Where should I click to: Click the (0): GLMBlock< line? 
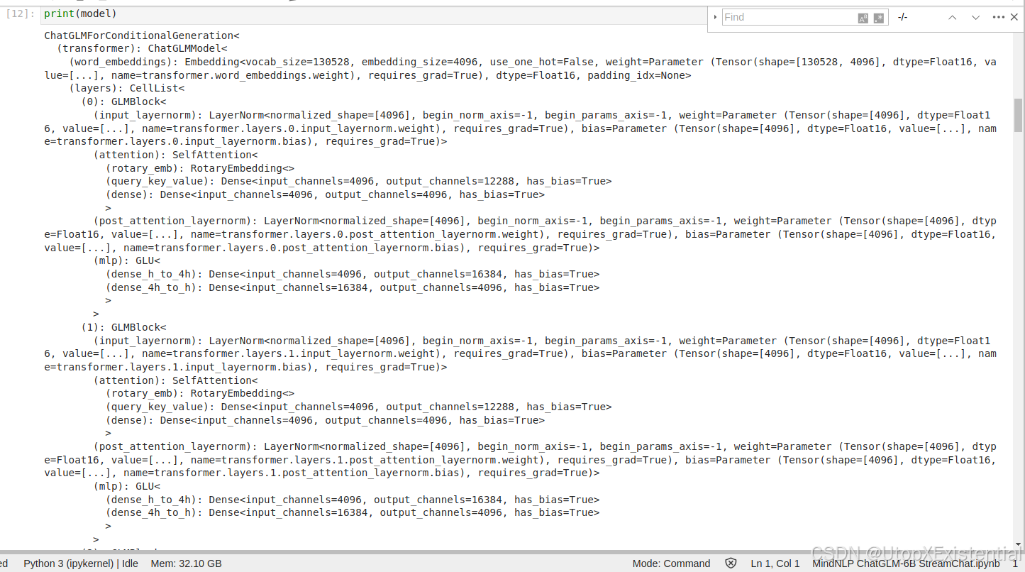tap(123, 101)
